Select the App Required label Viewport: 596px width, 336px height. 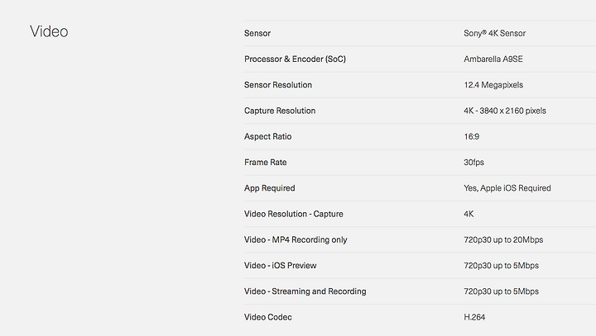(270, 188)
